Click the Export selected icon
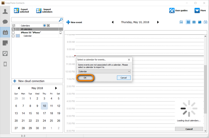The image size is (209, 138). 17,11
